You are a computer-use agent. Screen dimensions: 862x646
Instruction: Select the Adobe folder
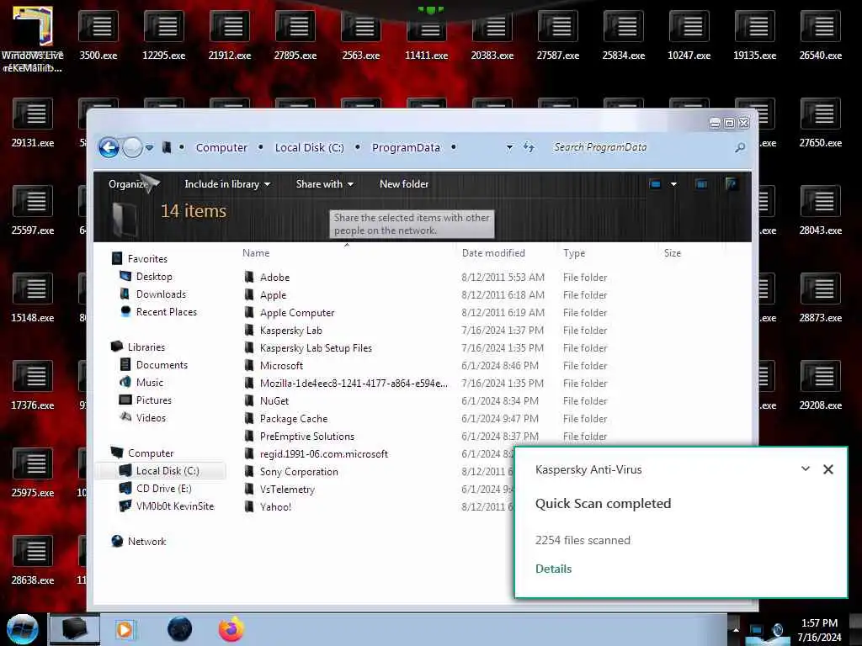point(274,278)
